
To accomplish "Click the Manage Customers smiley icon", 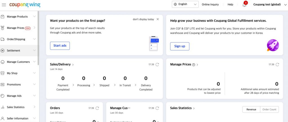I will [3, 62].
